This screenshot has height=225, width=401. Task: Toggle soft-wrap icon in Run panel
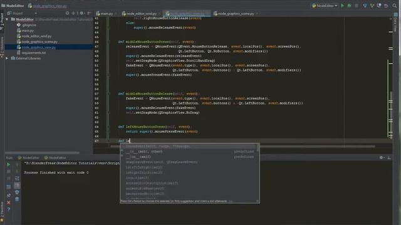pyautogui.click(x=17, y=178)
